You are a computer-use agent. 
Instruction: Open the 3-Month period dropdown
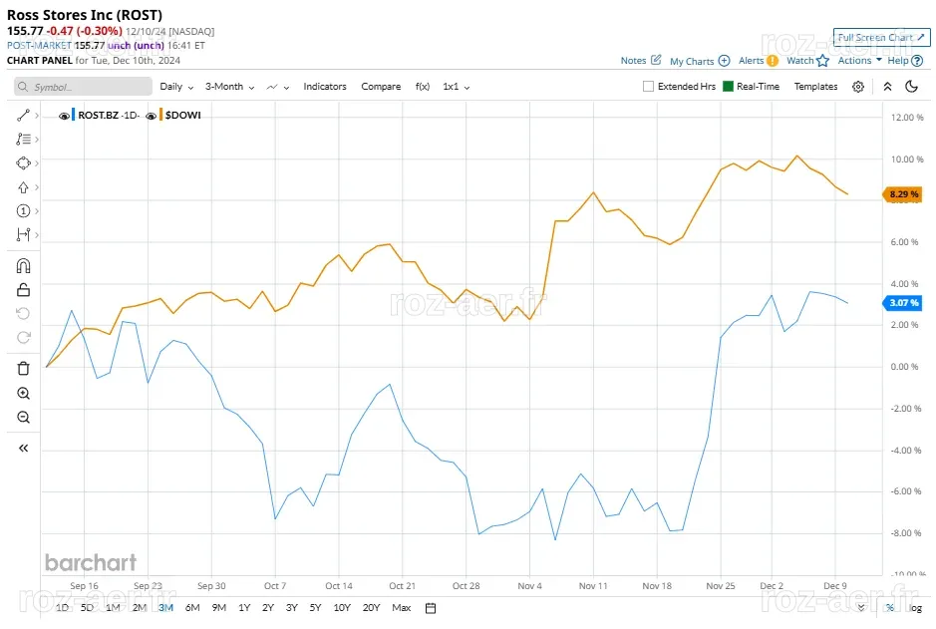click(x=230, y=87)
